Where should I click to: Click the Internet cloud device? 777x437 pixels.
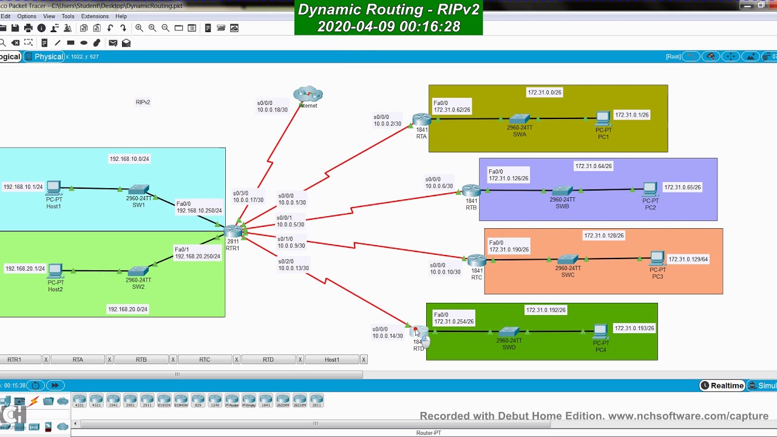point(308,94)
